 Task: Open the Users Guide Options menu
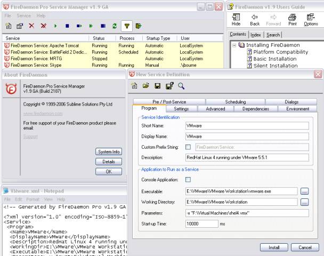[x=311, y=20]
